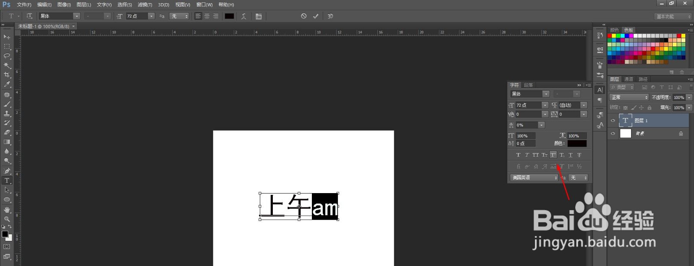Toggle Small Caps in Character panel
Image resolution: width=694 pixels, height=266 pixels.
[544, 155]
